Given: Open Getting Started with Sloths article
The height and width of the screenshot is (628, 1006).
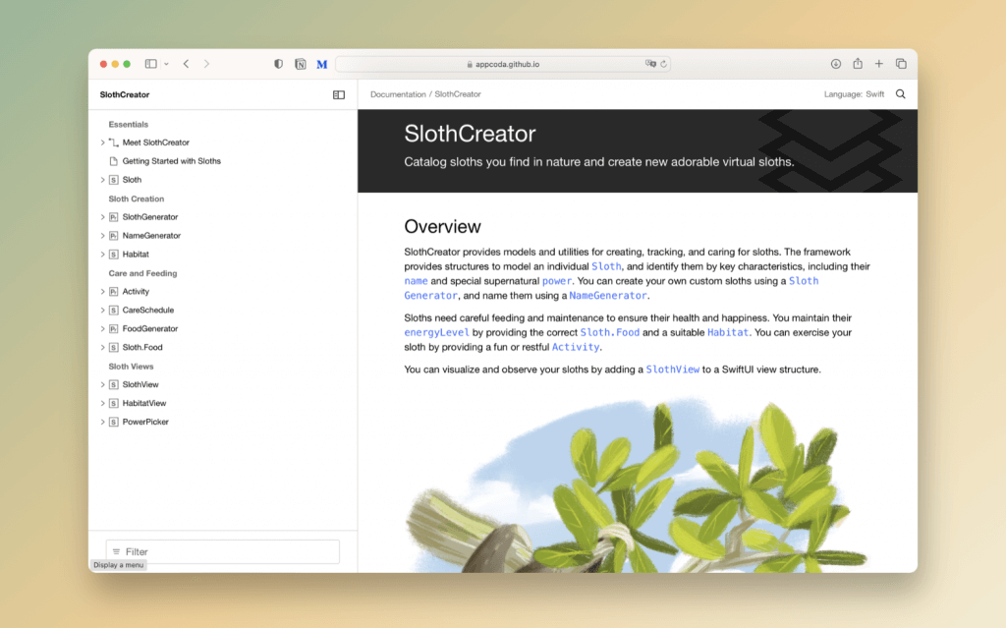Looking at the screenshot, I should coord(171,161).
